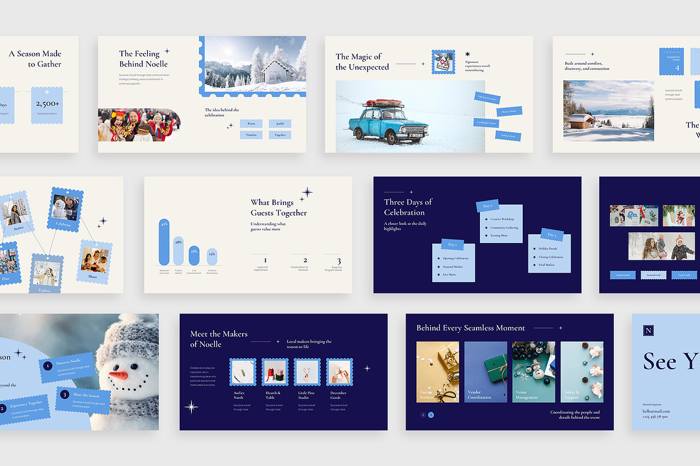Click the Day 1 tag
Screen dimensions: 700x466
453,245
